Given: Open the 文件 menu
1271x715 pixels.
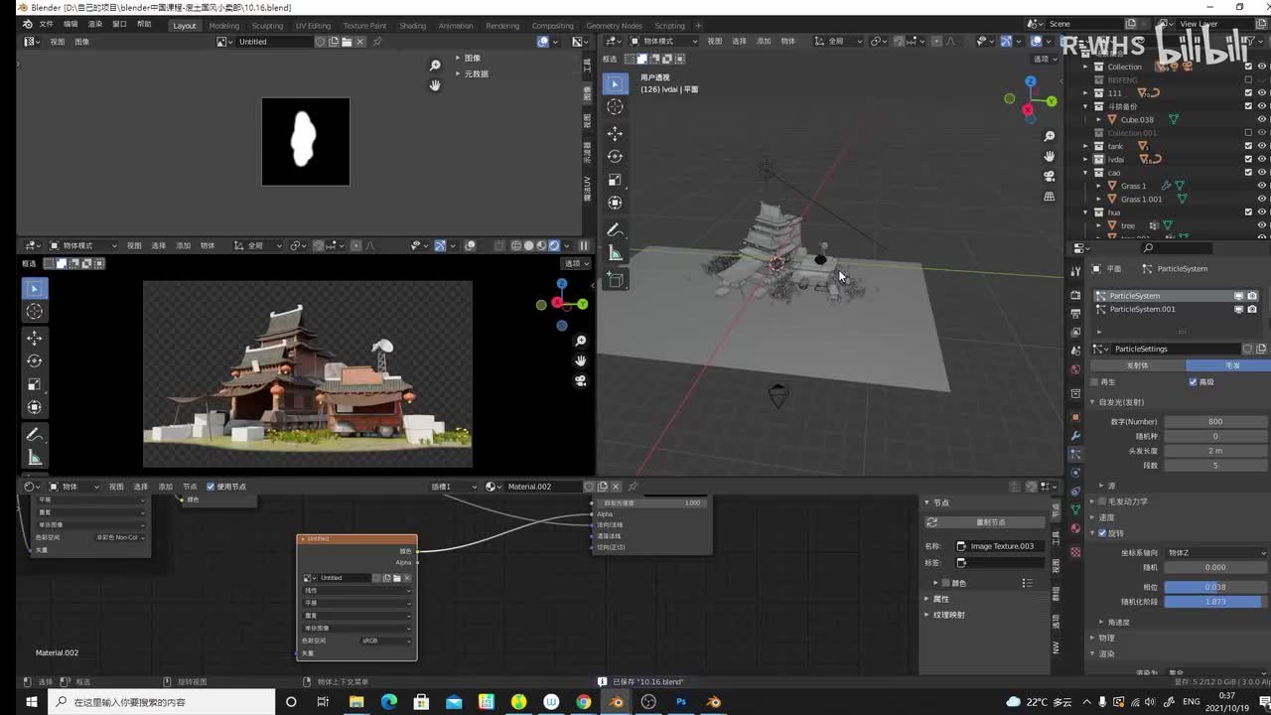Looking at the screenshot, I should coord(46,24).
